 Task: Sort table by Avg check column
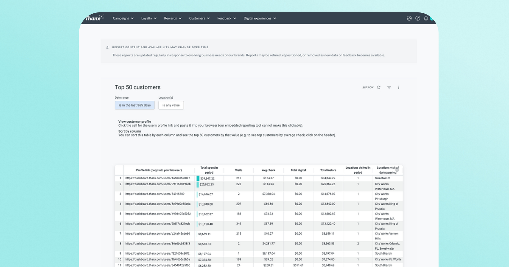pos(268,170)
